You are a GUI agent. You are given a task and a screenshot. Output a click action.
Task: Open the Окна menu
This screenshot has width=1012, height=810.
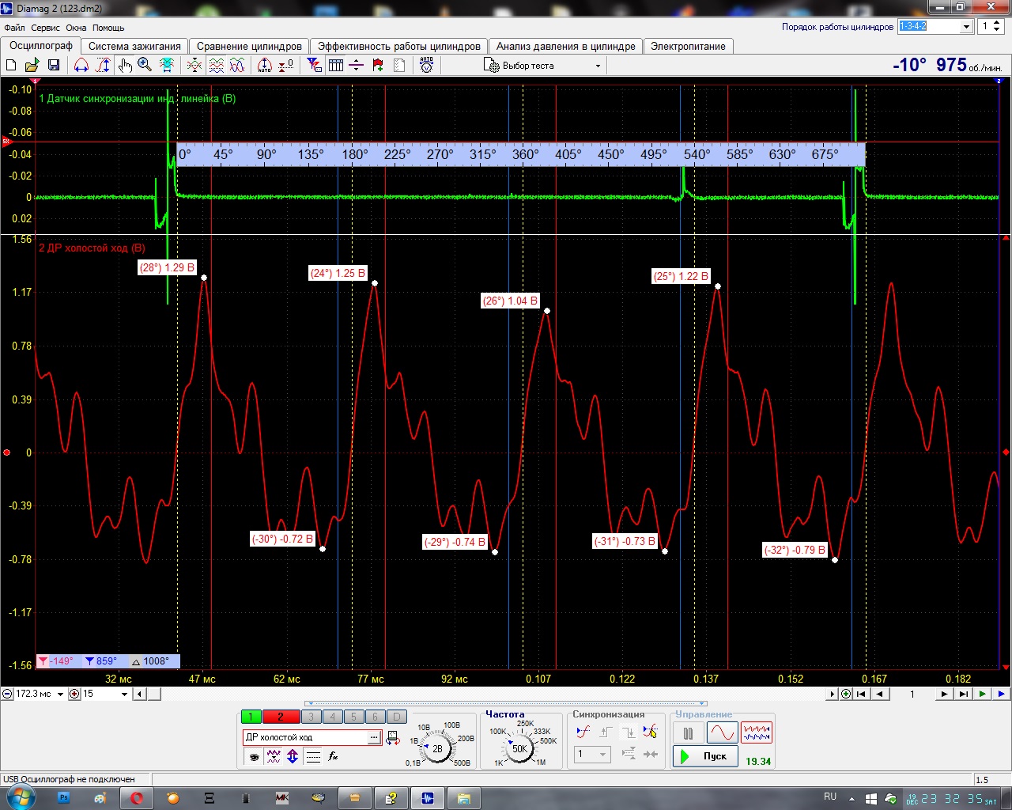[76, 28]
